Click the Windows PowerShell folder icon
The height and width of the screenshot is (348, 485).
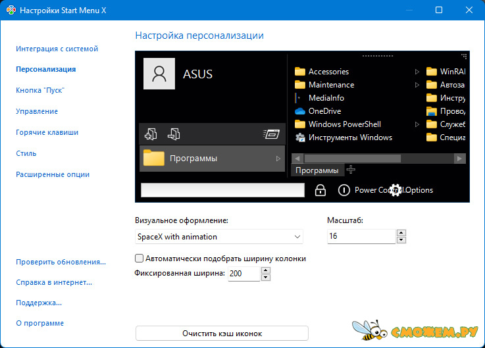[x=299, y=124]
